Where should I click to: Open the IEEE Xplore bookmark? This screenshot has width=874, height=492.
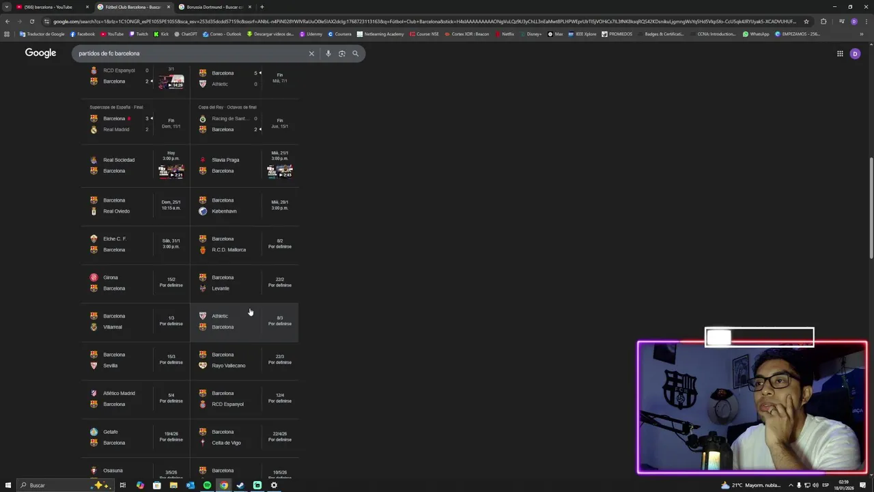click(582, 34)
